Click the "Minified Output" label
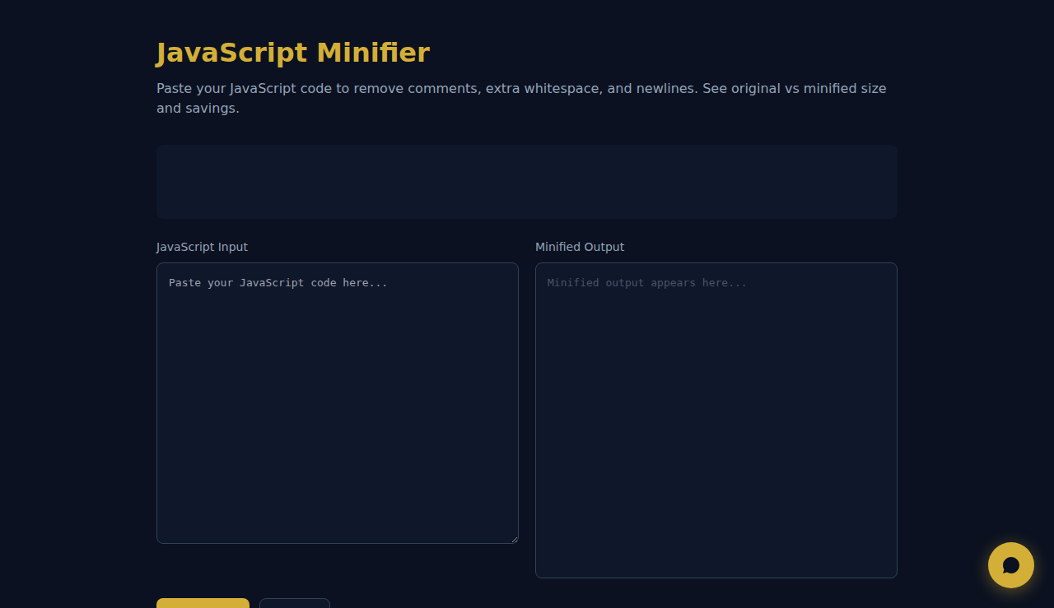The image size is (1054, 608). [x=580, y=247]
